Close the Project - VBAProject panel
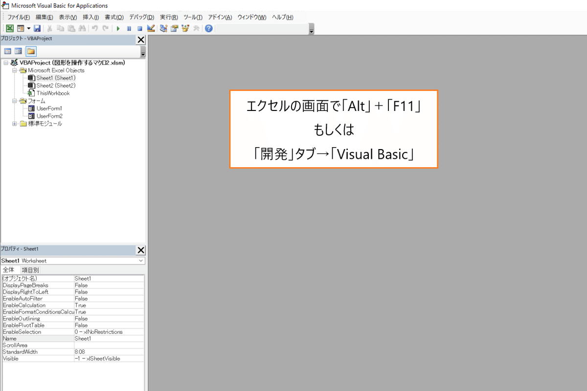The width and height of the screenshot is (587, 391). 141,40
